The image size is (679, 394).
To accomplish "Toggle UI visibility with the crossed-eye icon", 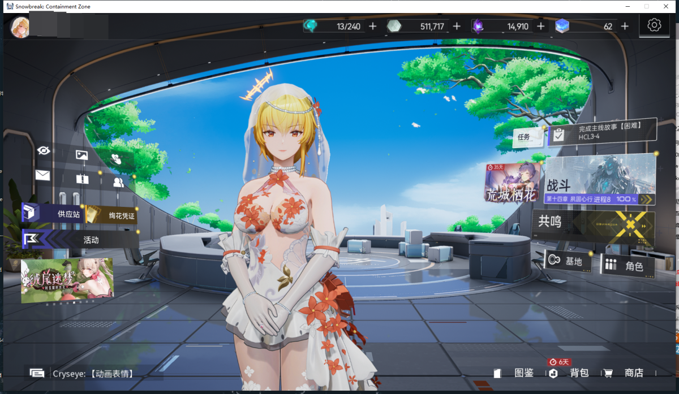I will point(44,150).
